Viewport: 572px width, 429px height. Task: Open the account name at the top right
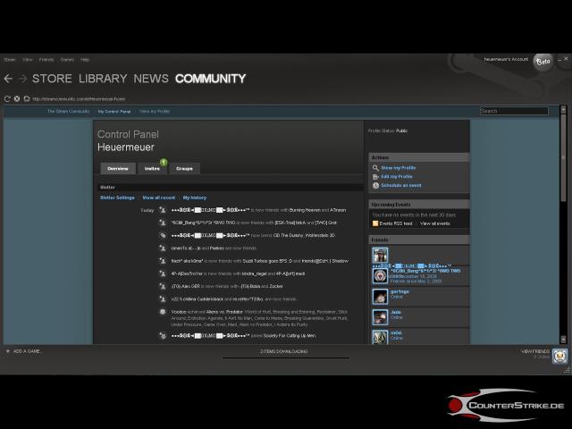pyautogui.click(x=506, y=59)
